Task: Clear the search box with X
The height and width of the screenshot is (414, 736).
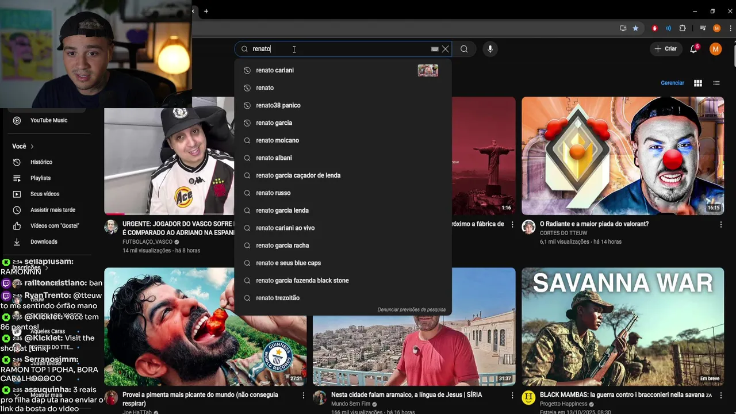Action: [x=445, y=49]
